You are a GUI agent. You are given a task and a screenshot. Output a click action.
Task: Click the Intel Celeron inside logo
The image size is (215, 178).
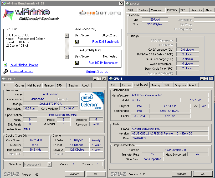click(x=92, y=101)
